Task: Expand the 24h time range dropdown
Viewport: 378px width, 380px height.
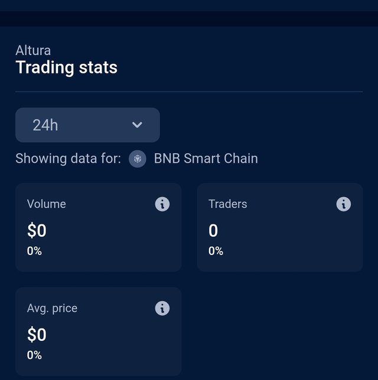Action: (x=87, y=125)
